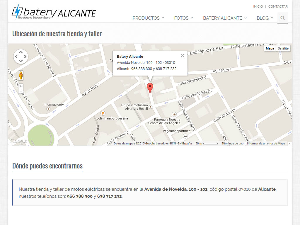Toggle the map overview arrow in corner
The image size is (300, 225).
[290, 144]
